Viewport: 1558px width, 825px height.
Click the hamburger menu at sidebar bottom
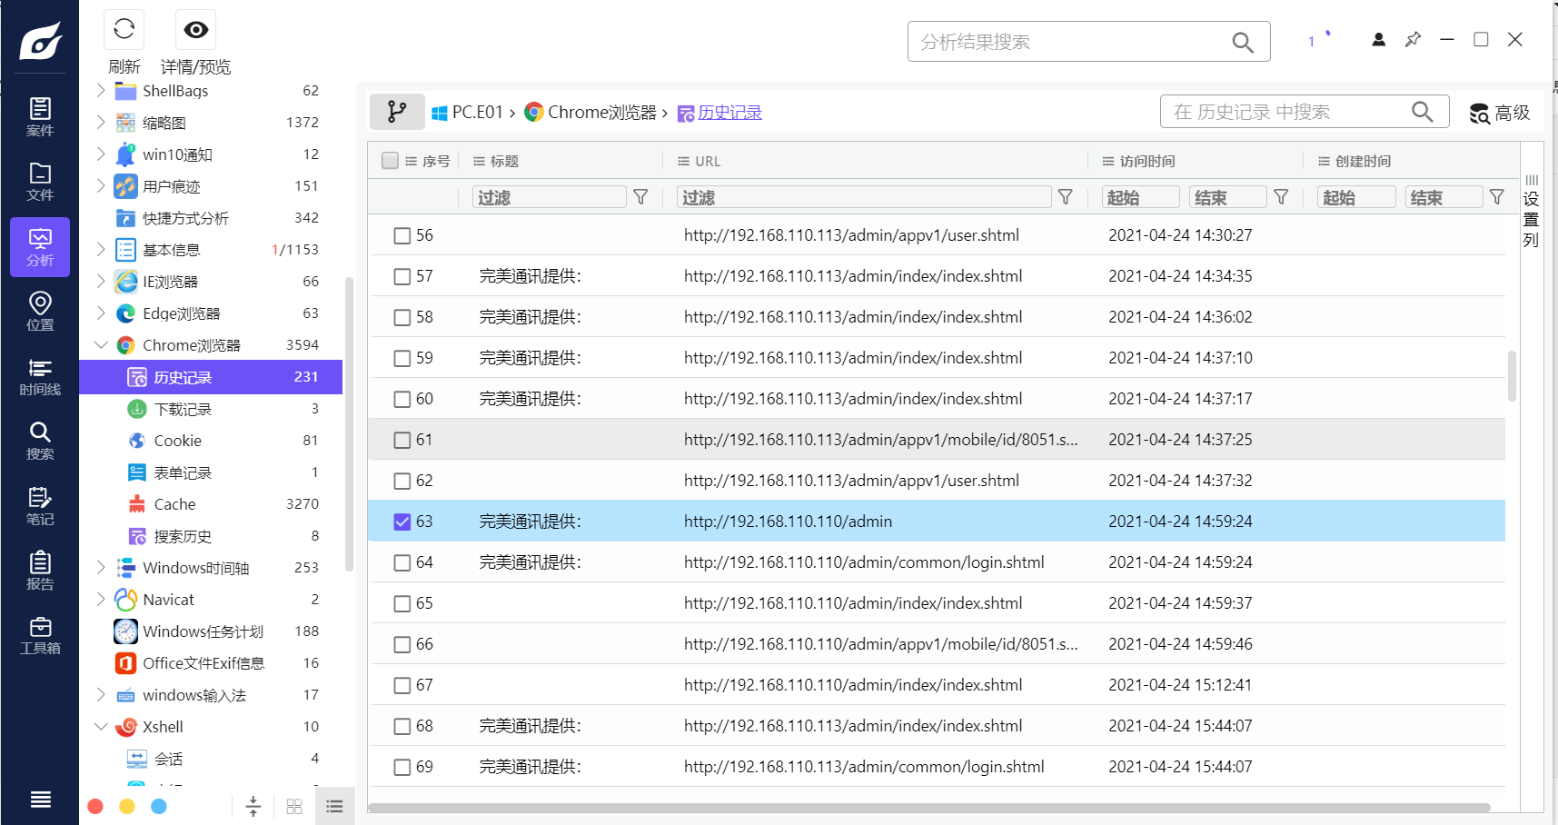(x=40, y=800)
